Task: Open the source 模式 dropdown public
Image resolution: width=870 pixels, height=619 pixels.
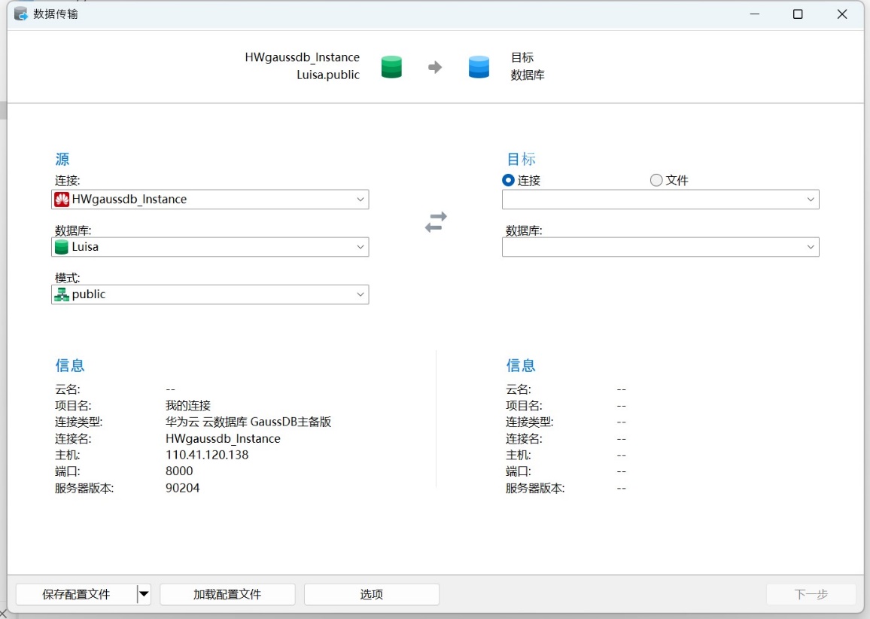Action: click(x=210, y=294)
